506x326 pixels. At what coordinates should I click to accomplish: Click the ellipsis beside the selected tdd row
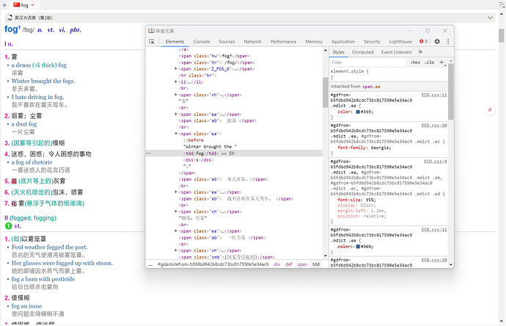tap(148, 153)
